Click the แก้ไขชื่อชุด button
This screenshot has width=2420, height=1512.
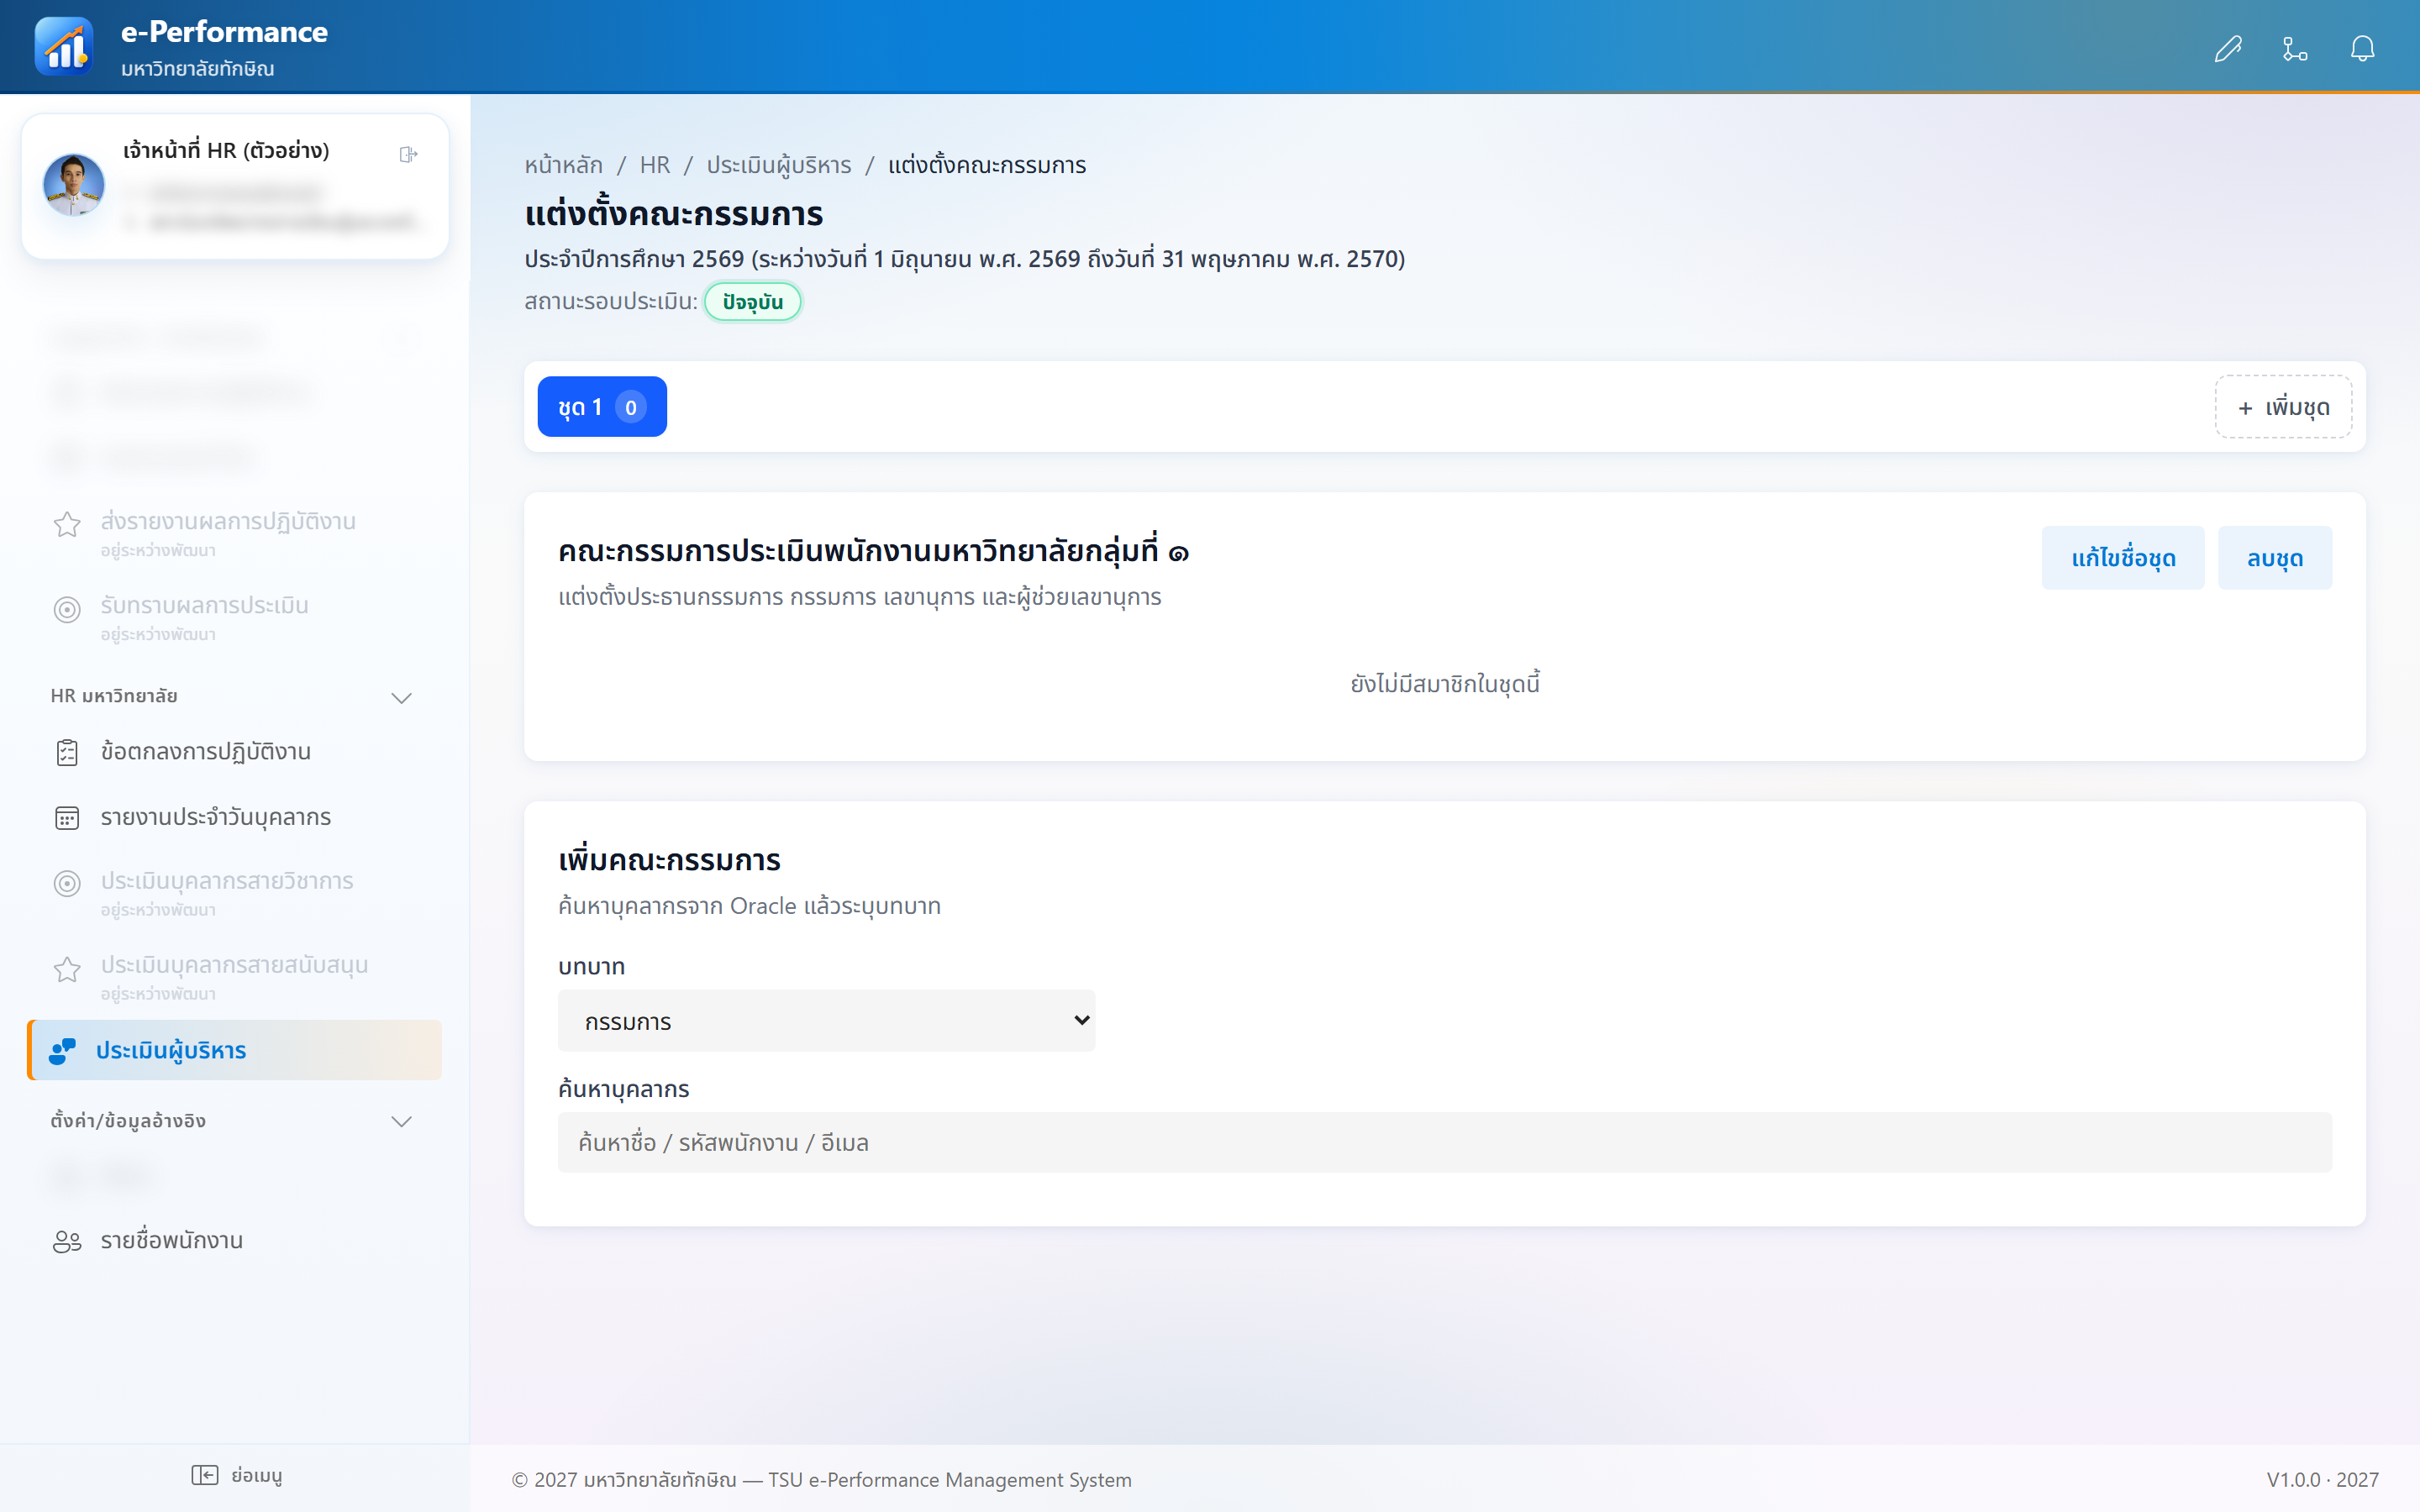pos(2122,558)
